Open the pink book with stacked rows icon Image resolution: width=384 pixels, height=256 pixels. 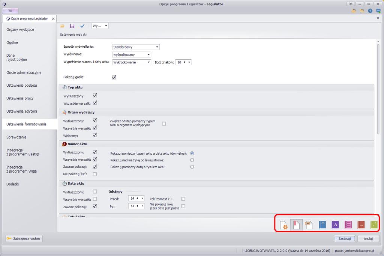coord(348,225)
